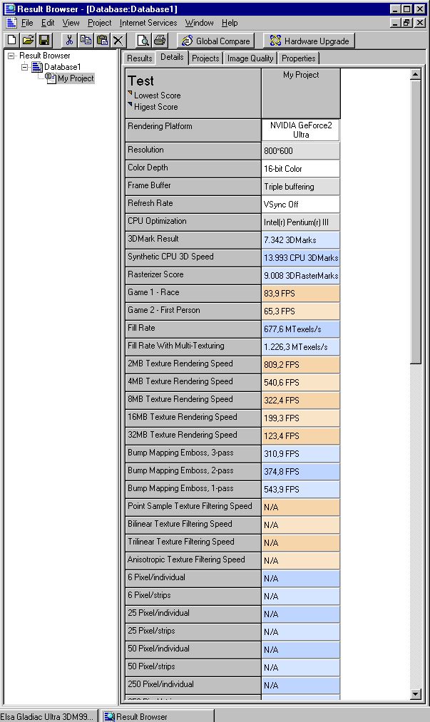This screenshot has height=722, width=430.
Task: Open the Project menu
Action: click(100, 23)
